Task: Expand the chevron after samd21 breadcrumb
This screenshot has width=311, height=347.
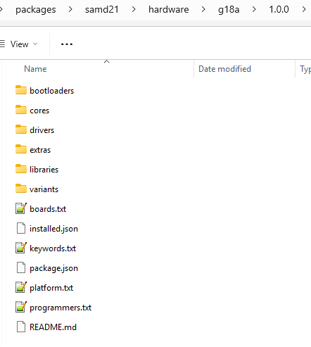Action: [134, 9]
